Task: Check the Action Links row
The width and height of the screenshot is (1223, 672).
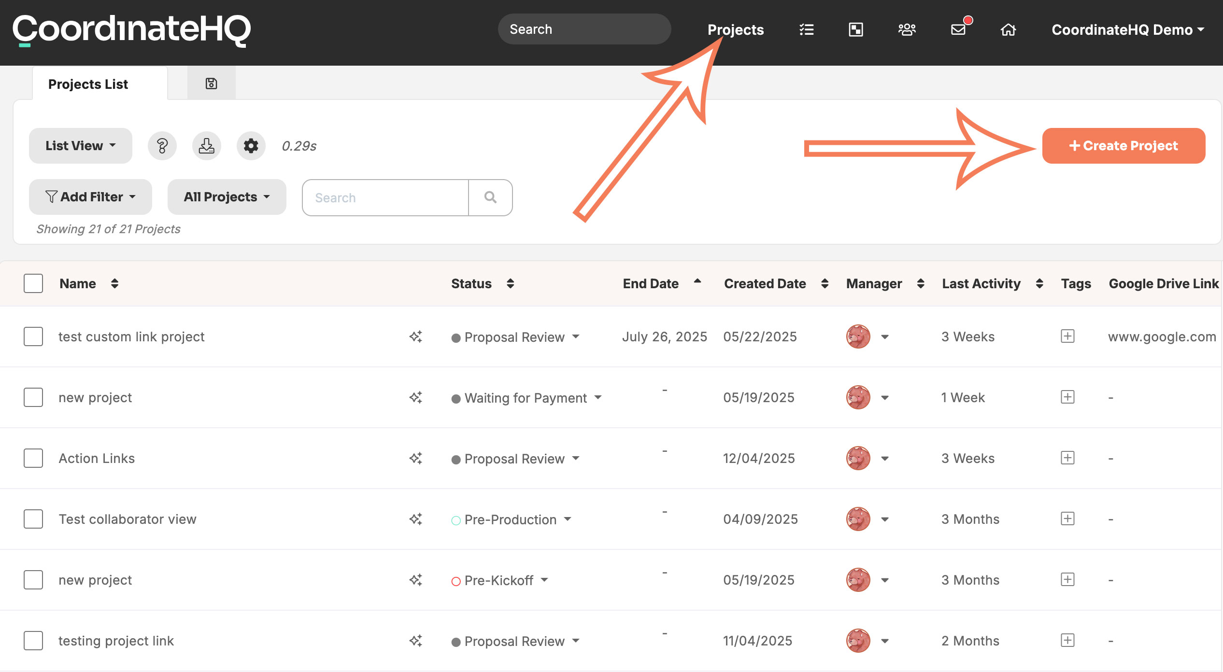Action: point(33,458)
